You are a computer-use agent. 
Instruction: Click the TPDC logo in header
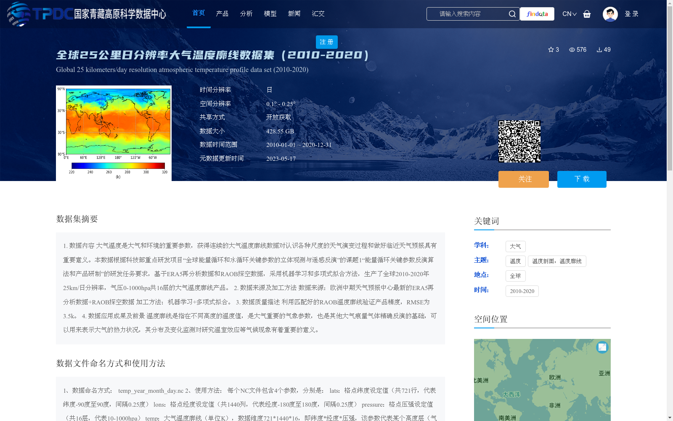(86, 14)
